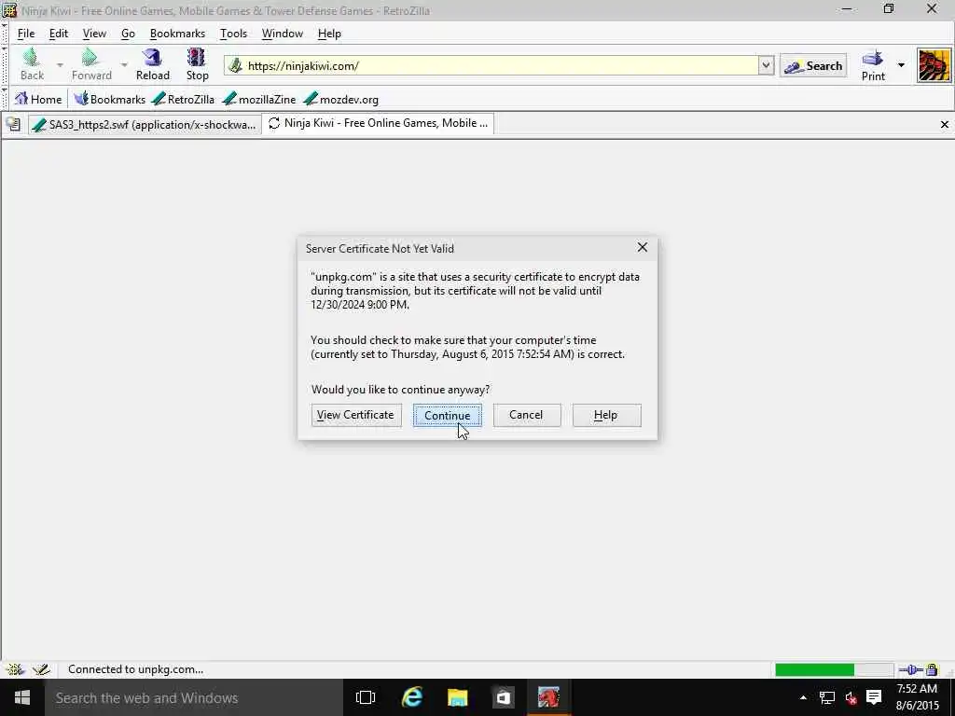
Task: Open the Windows Start menu
Action: [22, 697]
